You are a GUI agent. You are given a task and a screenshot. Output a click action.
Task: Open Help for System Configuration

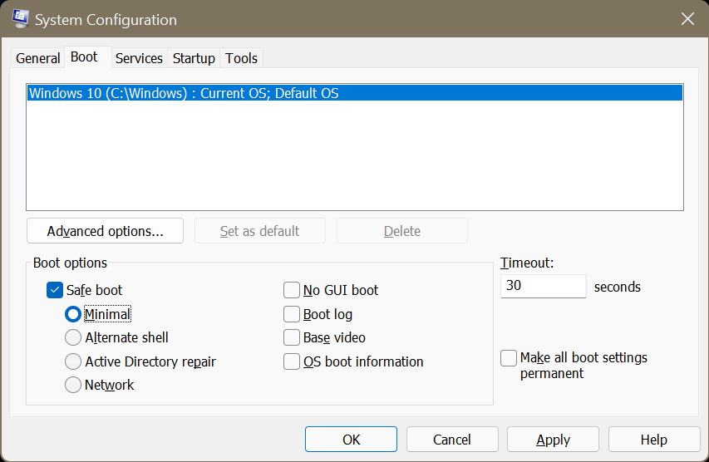[654, 440]
